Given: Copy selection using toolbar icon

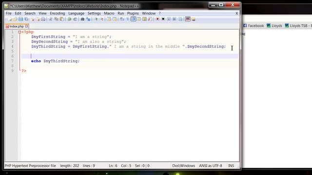Looking at the screenshot, I should click(x=57, y=19).
